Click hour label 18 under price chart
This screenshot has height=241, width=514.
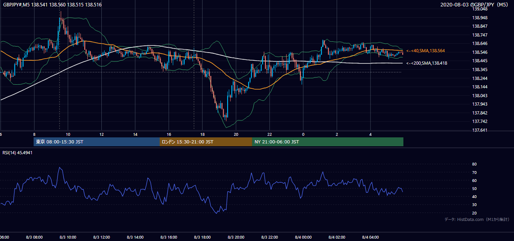(202, 134)
